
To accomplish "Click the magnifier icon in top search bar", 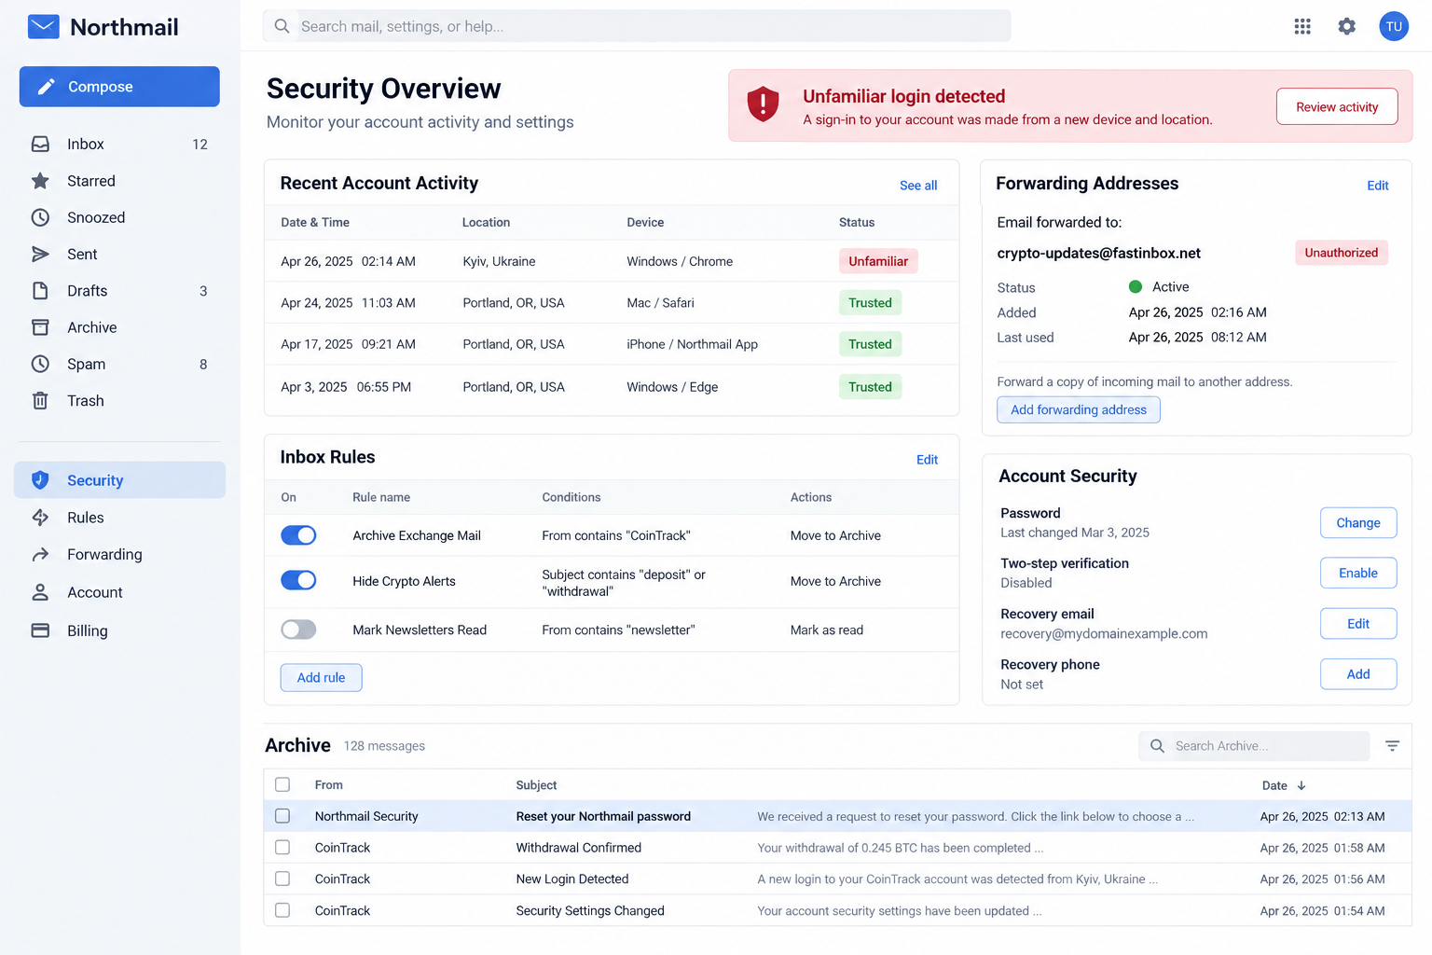I will [282, 26].
